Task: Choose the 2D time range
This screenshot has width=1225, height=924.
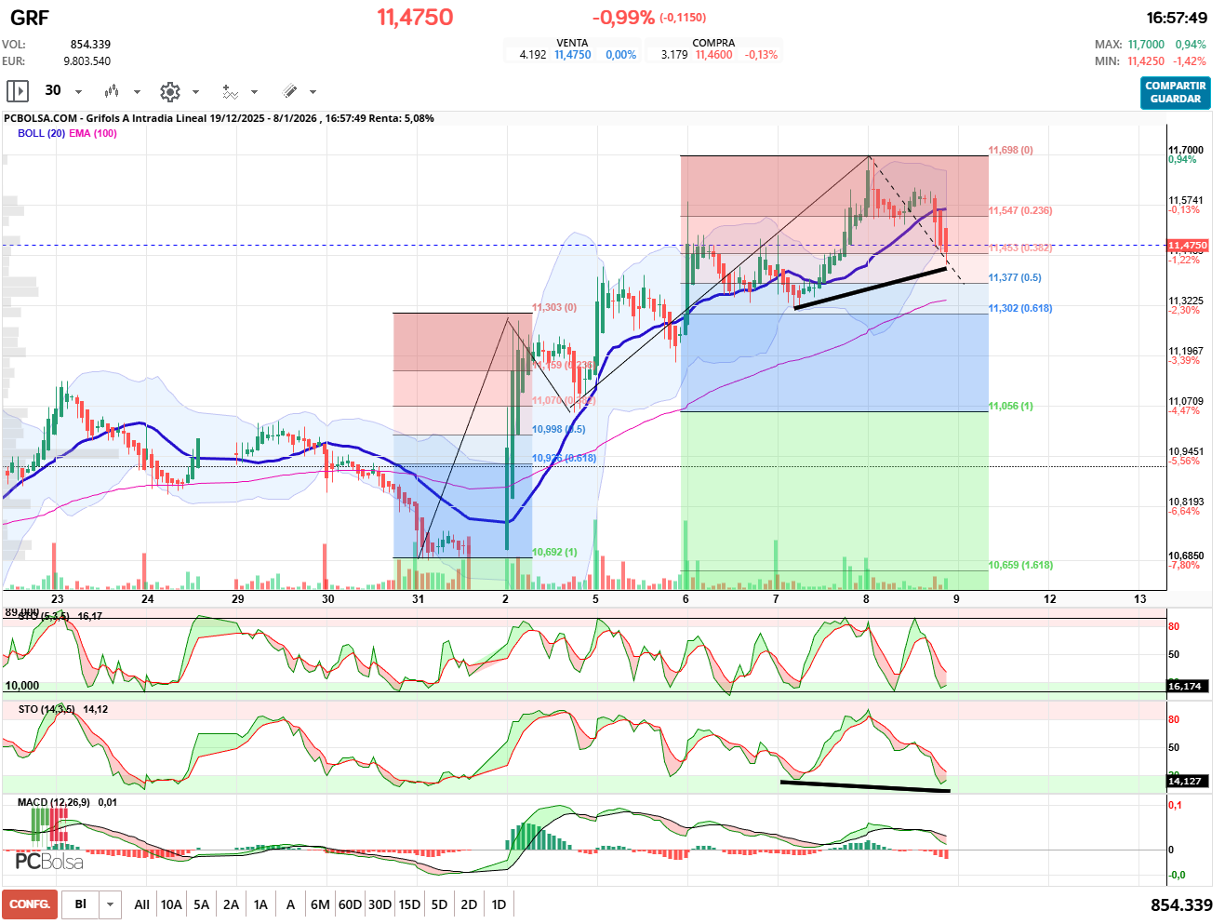Action: pyautogui.click(x=469, y=904)
